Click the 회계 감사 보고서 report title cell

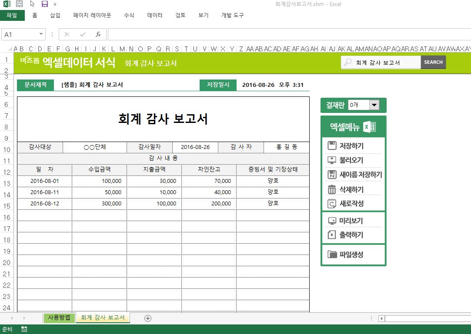tap(163, 119)
